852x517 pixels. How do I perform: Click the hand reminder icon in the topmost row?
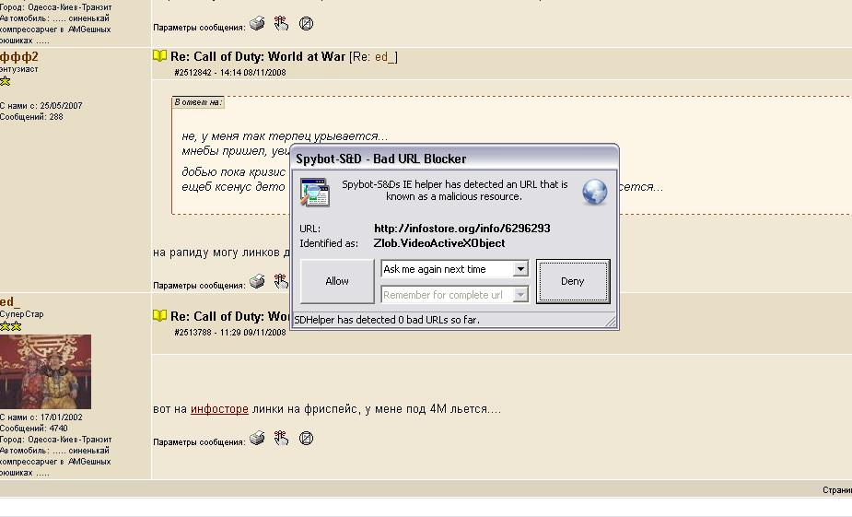click(281, 24)
